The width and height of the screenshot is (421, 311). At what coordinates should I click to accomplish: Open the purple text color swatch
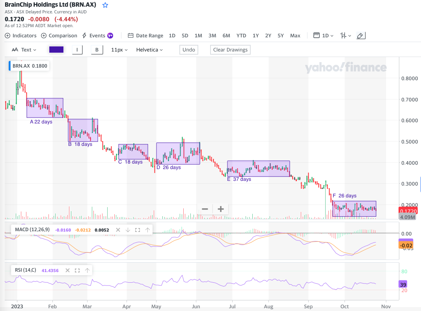pyautogui.click(x=56, y=50)
